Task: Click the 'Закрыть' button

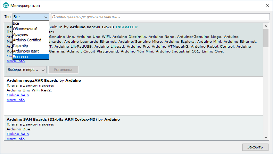Action: [255, 147]
